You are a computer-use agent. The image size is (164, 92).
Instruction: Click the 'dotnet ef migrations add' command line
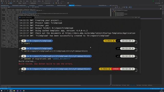(47, 59)
